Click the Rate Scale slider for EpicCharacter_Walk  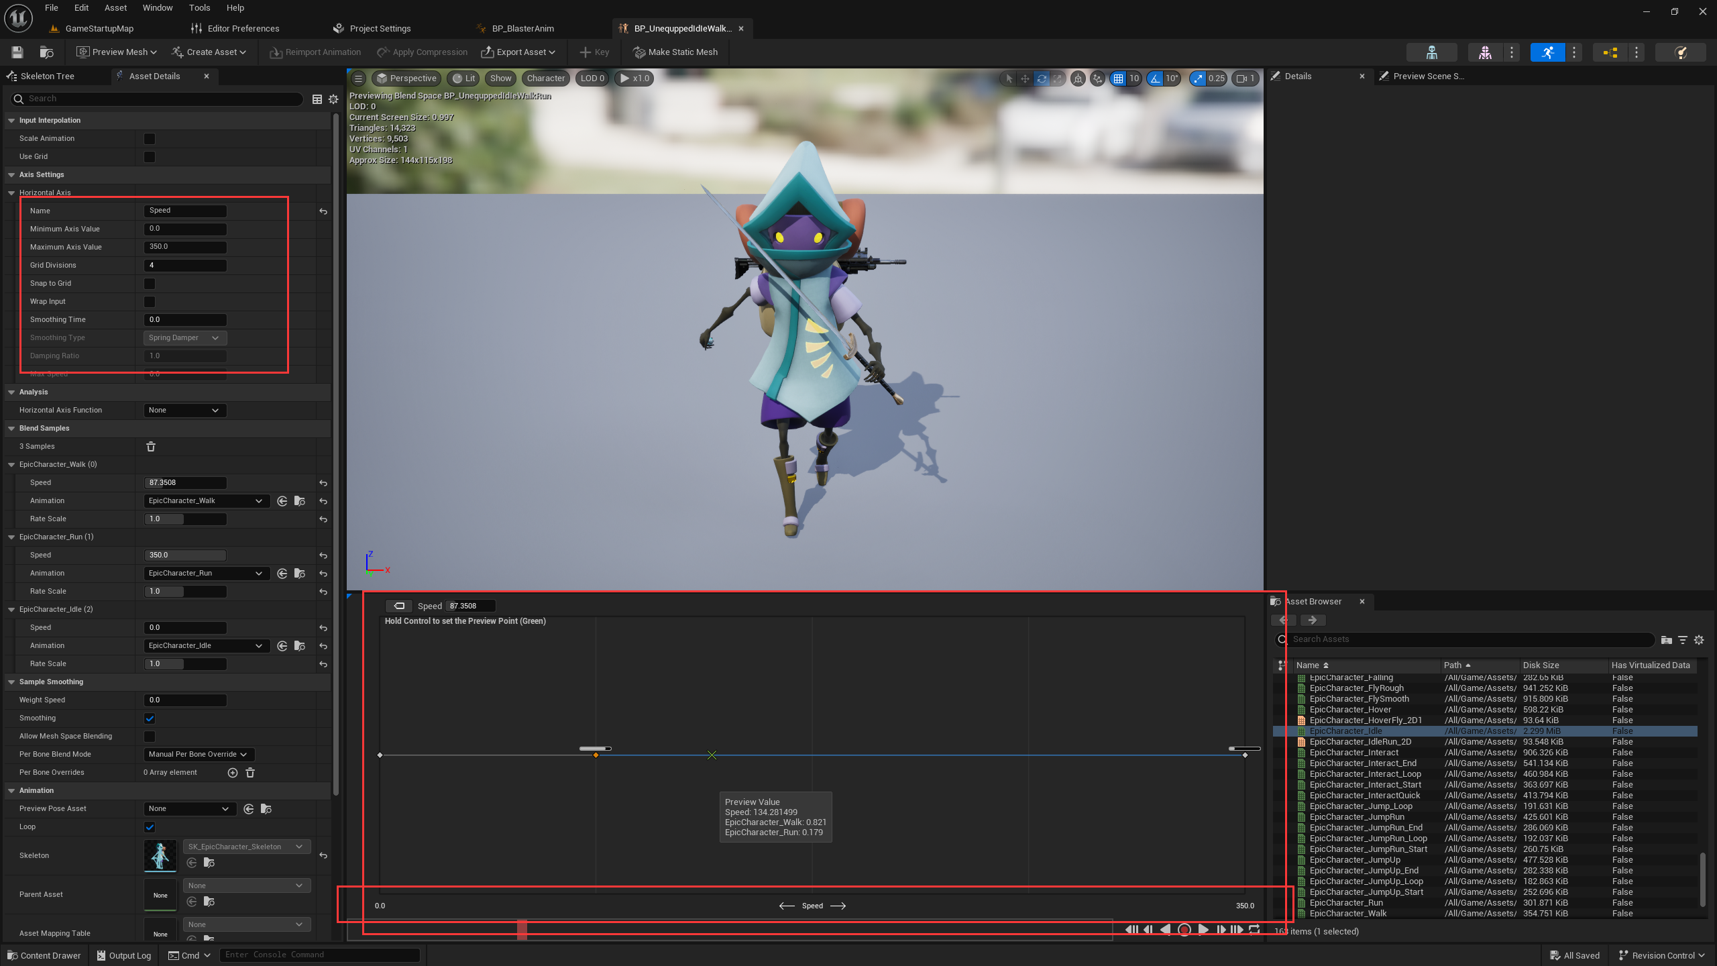(185, 519)
